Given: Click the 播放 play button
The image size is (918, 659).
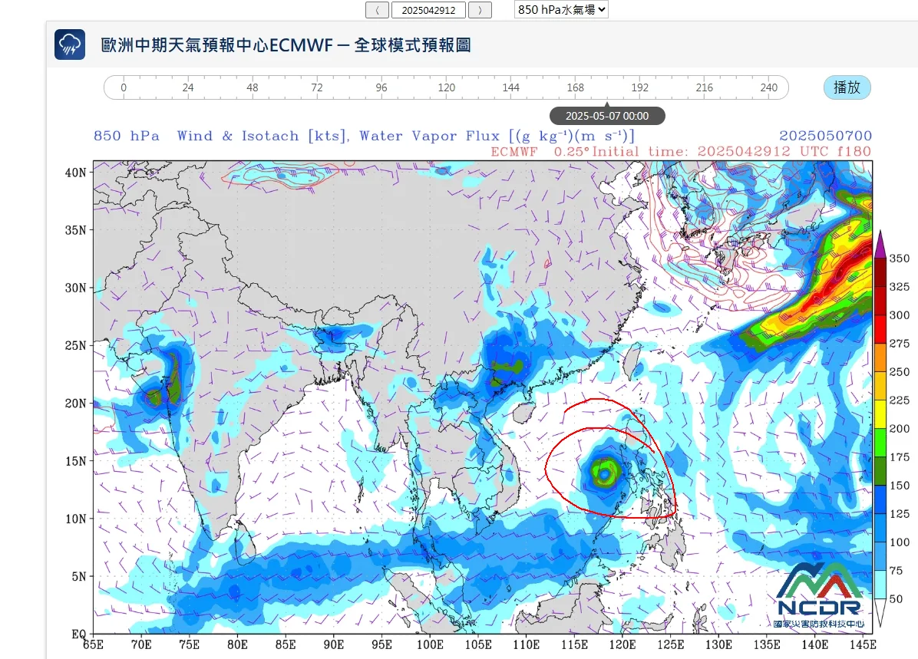Looking at the screenshot, I should [x=847, y=87].
